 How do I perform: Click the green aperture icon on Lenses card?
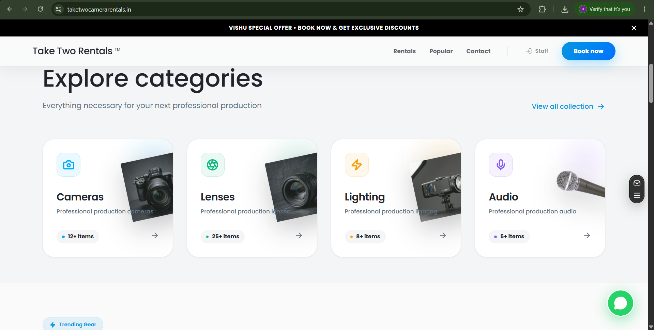(x=213, y=165)
